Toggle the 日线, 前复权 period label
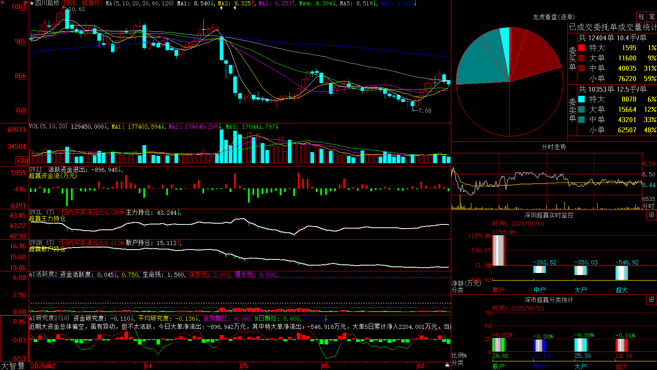Viewport: 657px width, 370px height. pyautogui.click(x=82, y=3)
